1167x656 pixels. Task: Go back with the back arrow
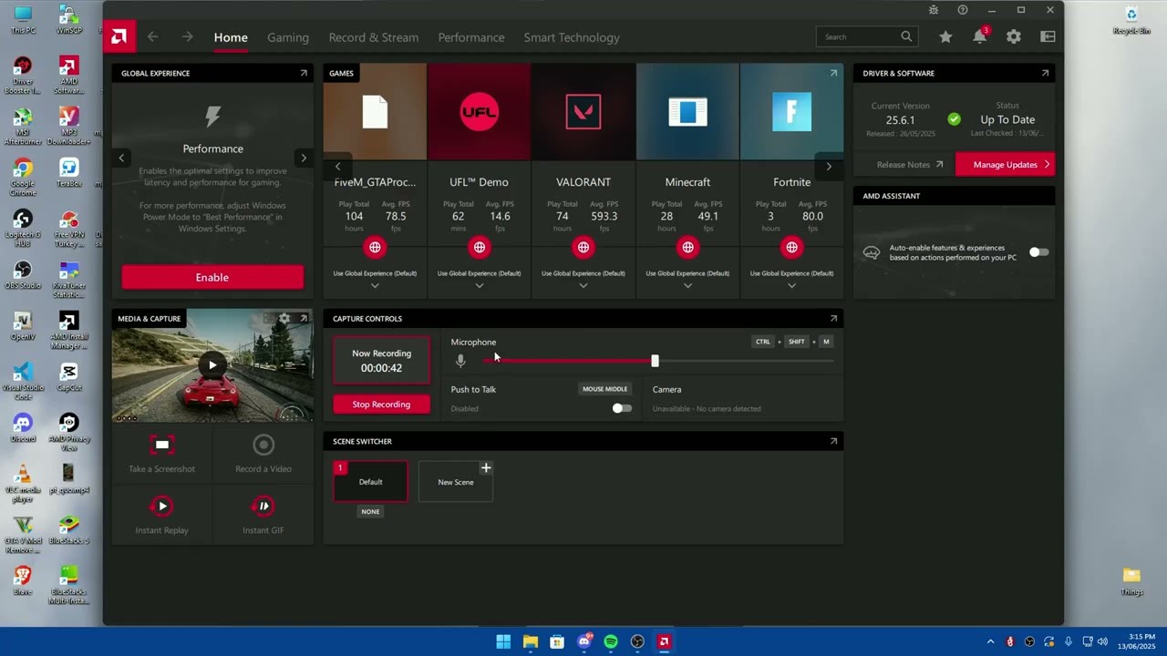152,36
